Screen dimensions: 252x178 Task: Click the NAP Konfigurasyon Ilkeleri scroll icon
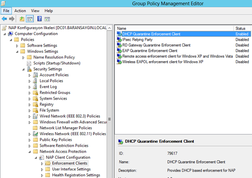[4, 28]
